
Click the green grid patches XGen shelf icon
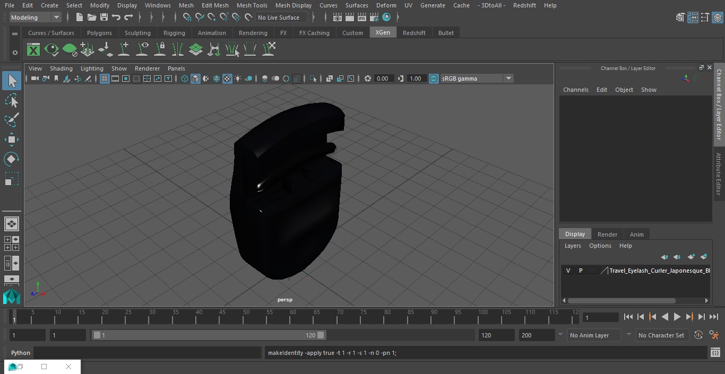[x=196, y=50]
